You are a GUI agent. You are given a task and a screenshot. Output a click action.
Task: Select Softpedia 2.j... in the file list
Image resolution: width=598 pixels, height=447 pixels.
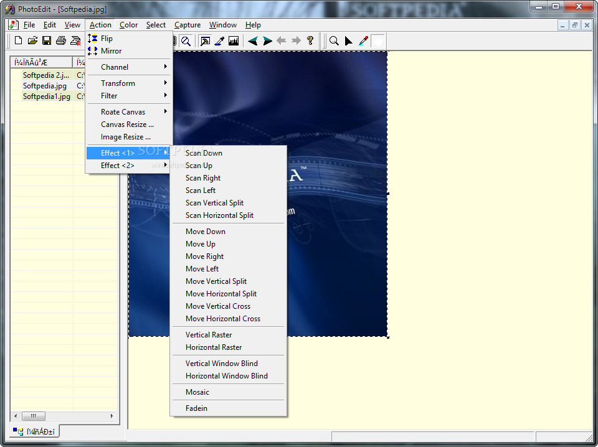pos(46,75)
